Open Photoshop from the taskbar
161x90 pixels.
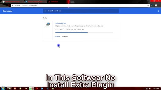(48, 88)
